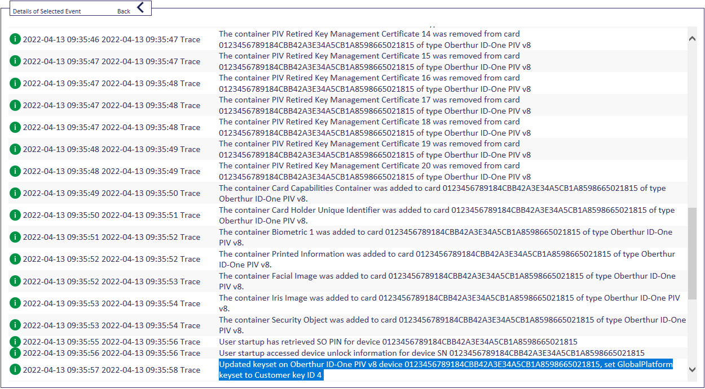Click timestamp 2022-04-13 09:35:50
Screen dimensions: 705x389
(x=61, y=215)
